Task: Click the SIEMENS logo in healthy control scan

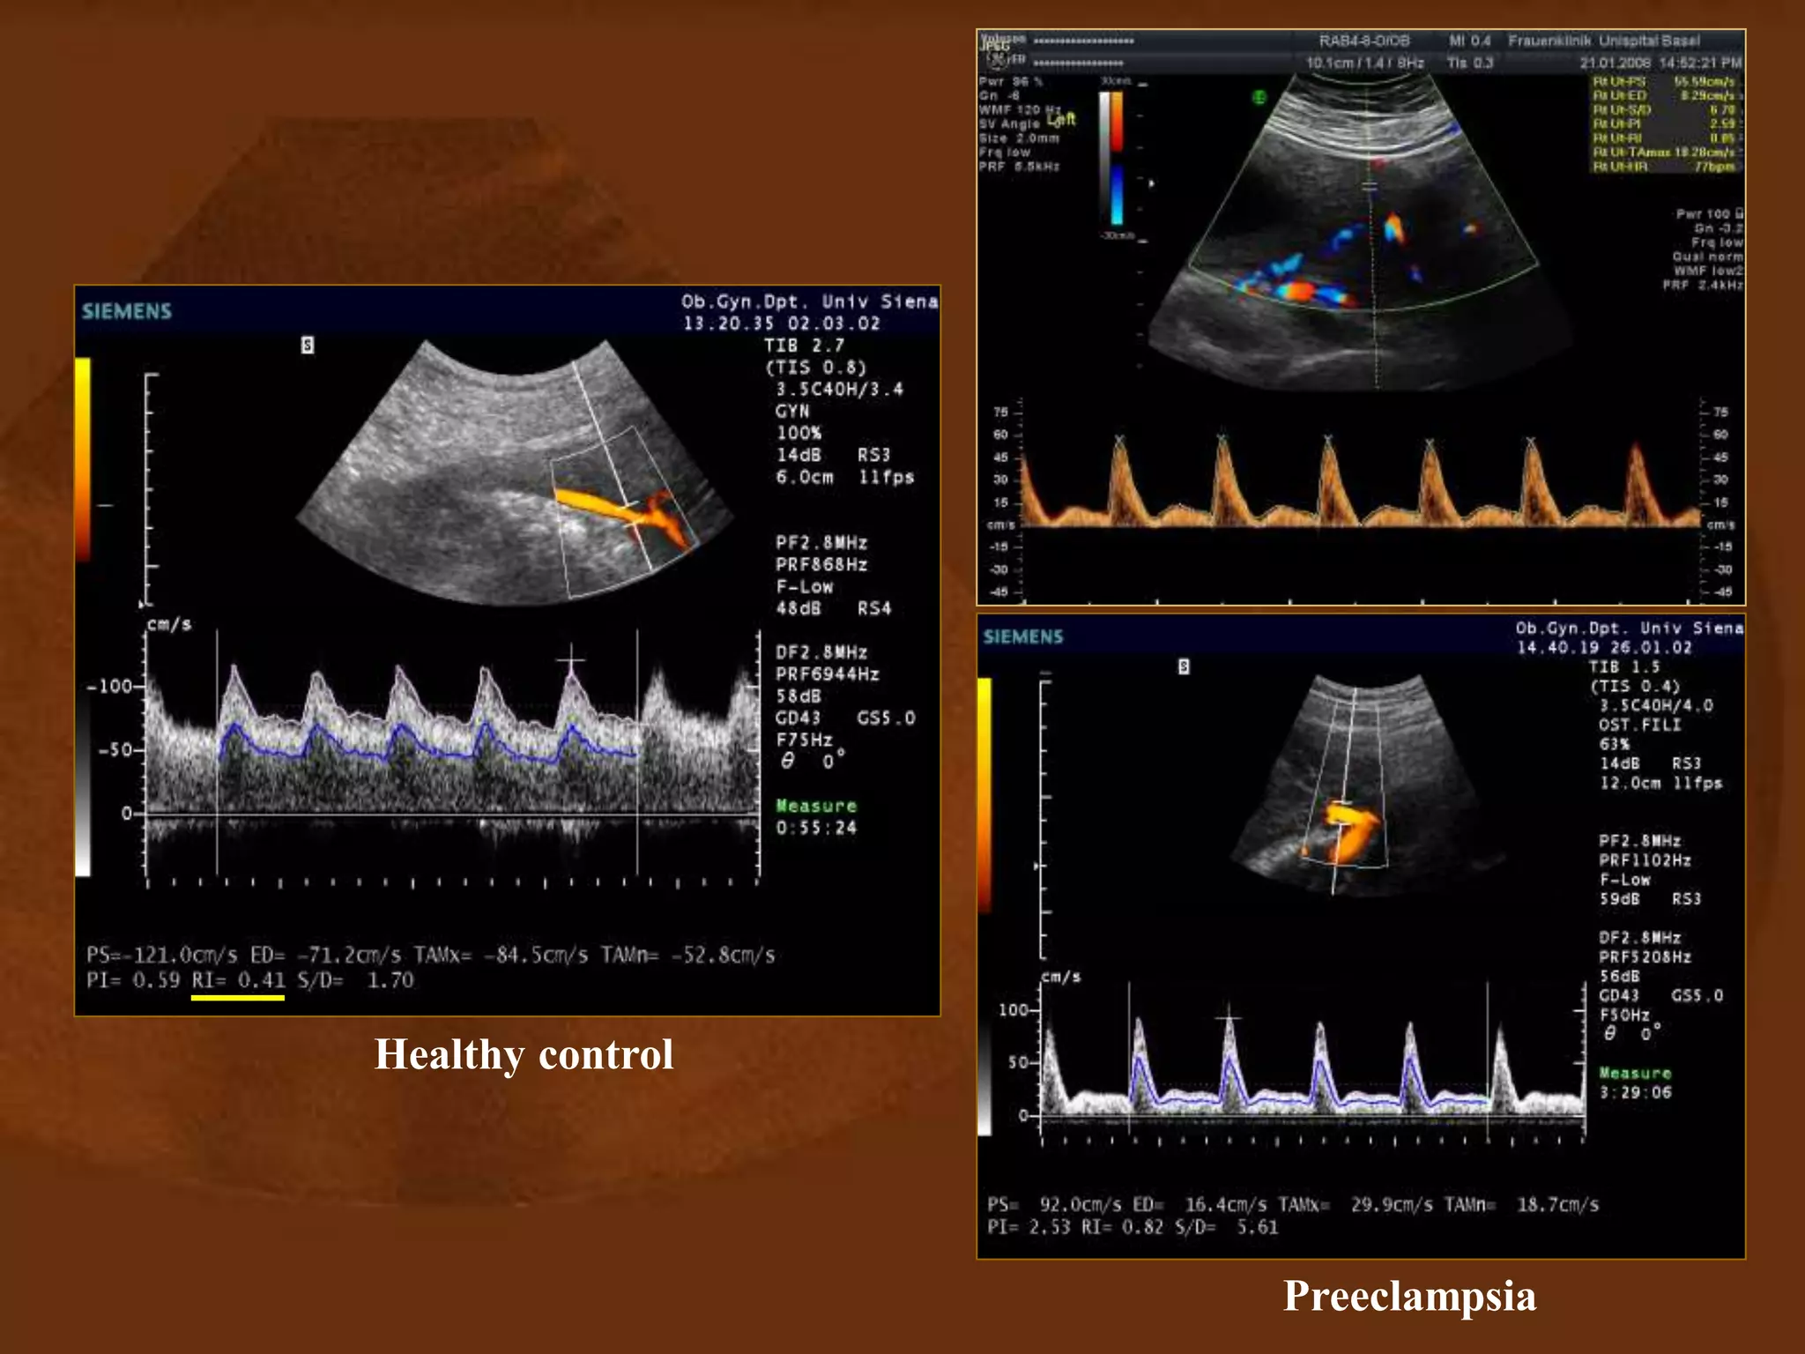Action: pos(127,311)
